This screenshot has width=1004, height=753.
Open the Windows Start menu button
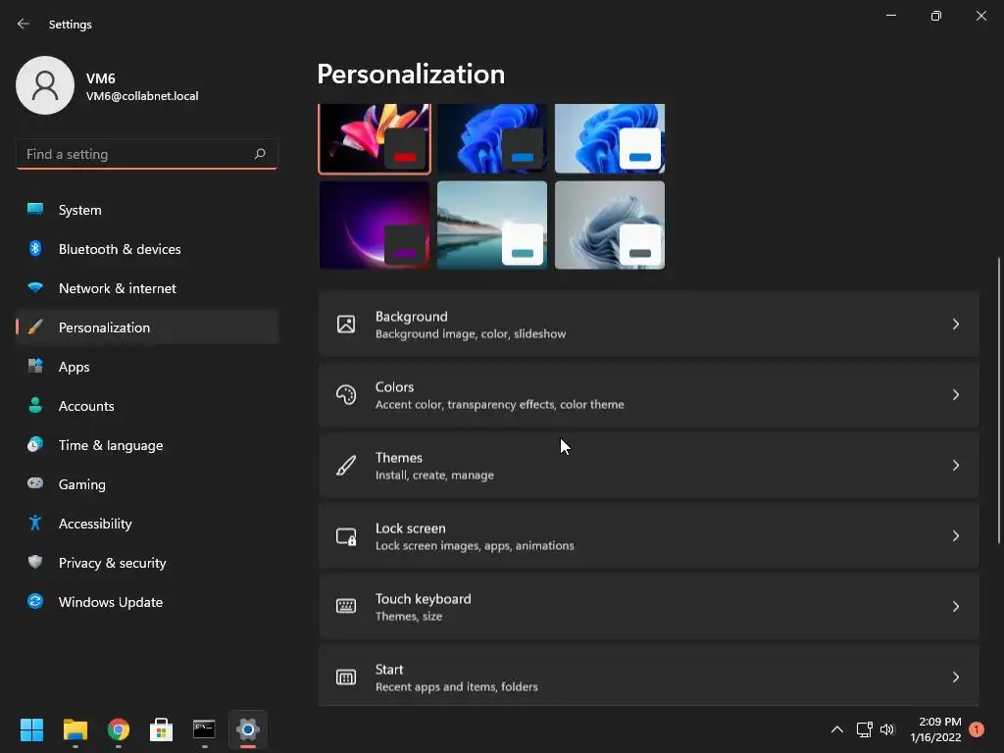(x=31, y=729)
